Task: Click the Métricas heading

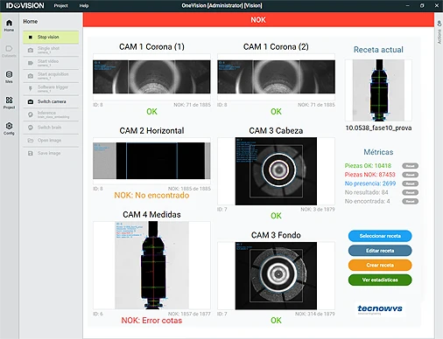Action: (x=378, y=152)
